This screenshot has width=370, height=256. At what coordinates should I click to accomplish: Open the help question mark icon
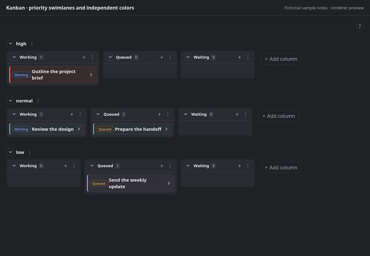point(360,26)
